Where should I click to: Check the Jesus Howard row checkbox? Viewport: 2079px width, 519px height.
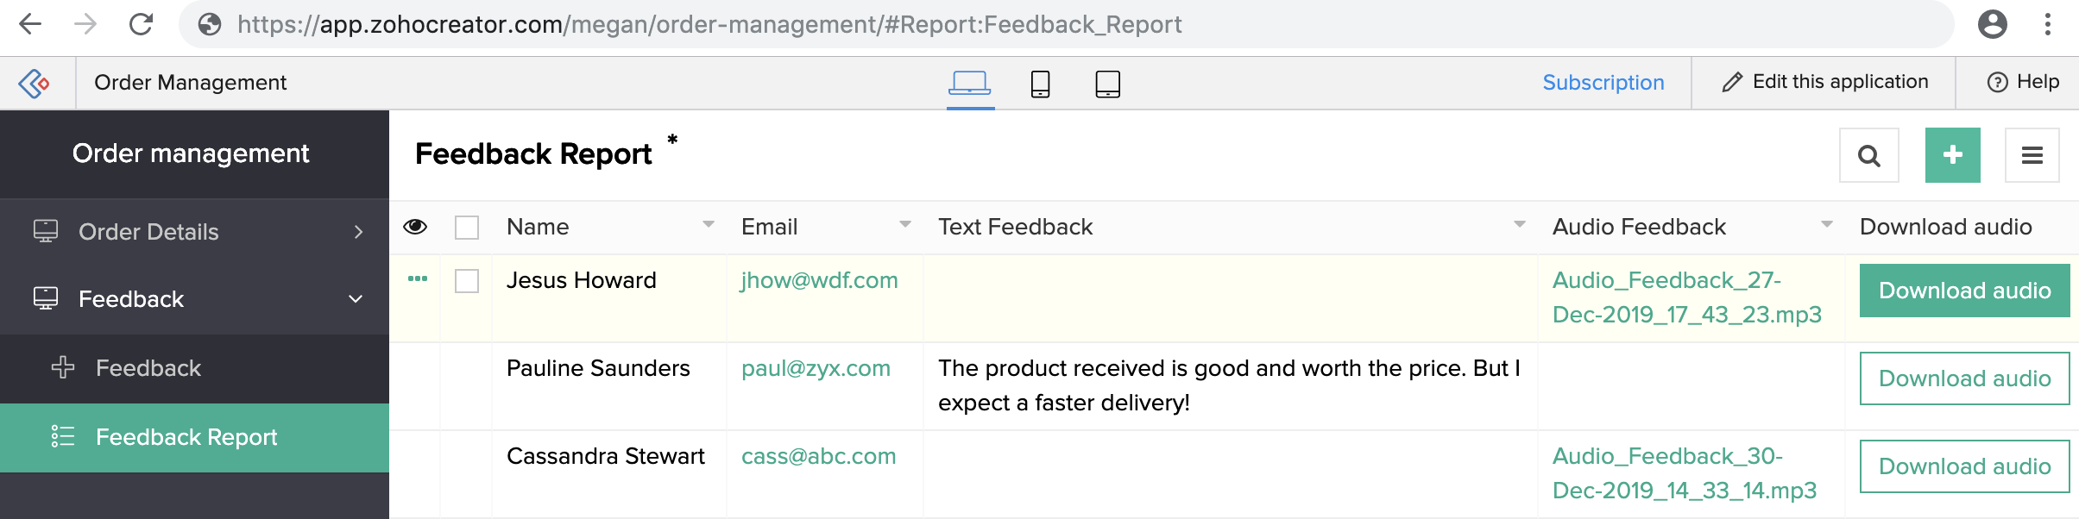point(467,281)
